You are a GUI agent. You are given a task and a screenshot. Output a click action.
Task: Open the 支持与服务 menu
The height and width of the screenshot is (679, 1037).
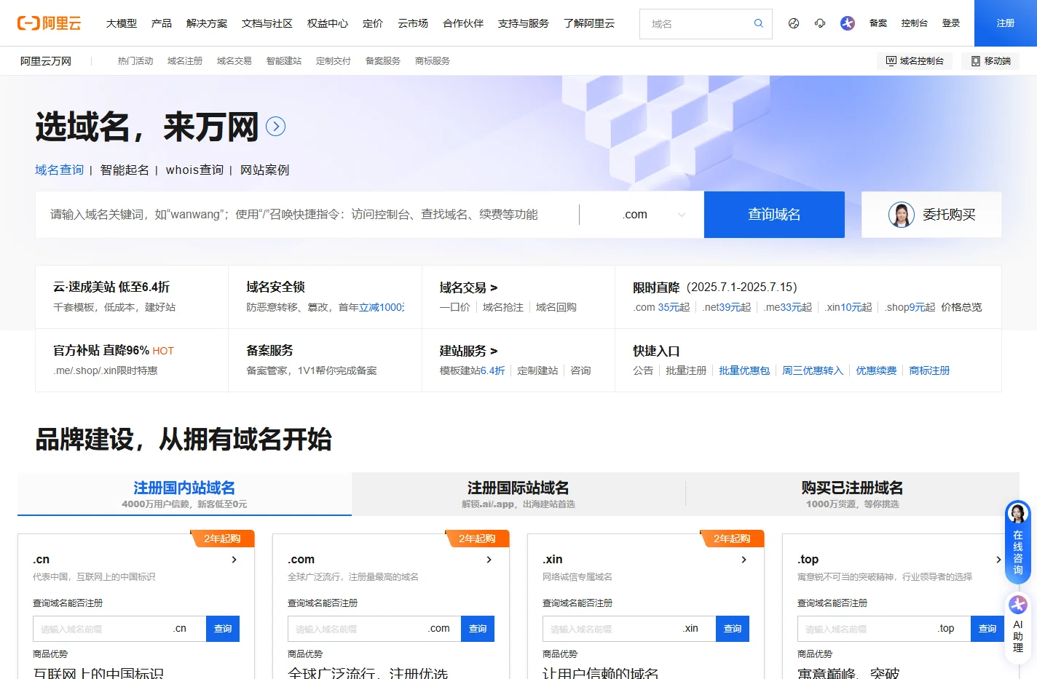524,23
